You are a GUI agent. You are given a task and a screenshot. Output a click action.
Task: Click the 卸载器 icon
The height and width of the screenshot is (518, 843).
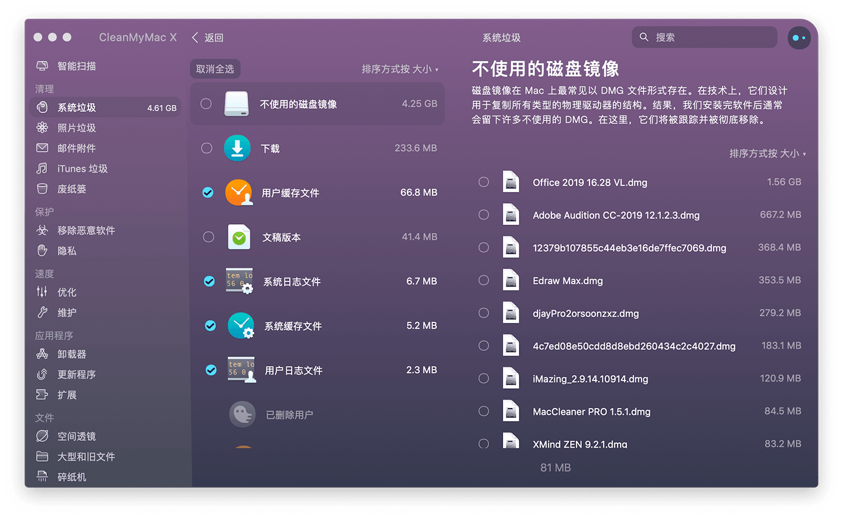point(42,354)
